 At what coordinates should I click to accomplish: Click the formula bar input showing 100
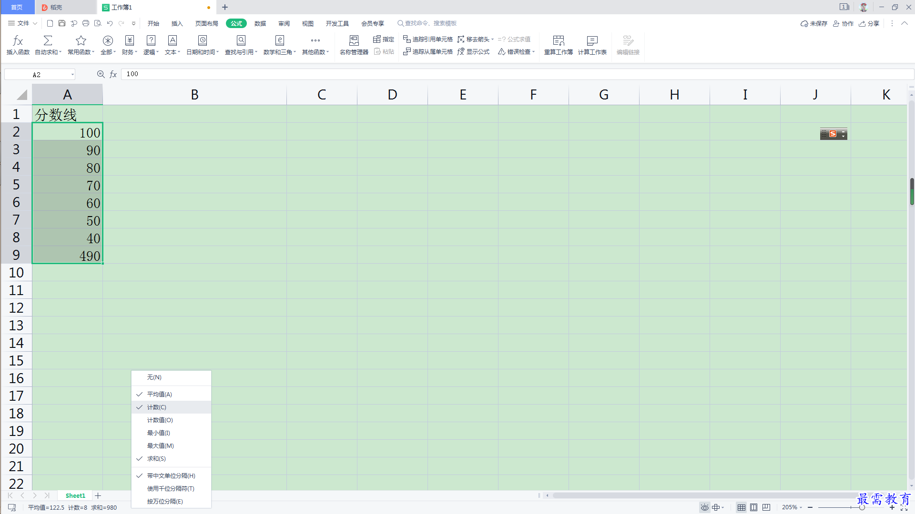point(518,74)
